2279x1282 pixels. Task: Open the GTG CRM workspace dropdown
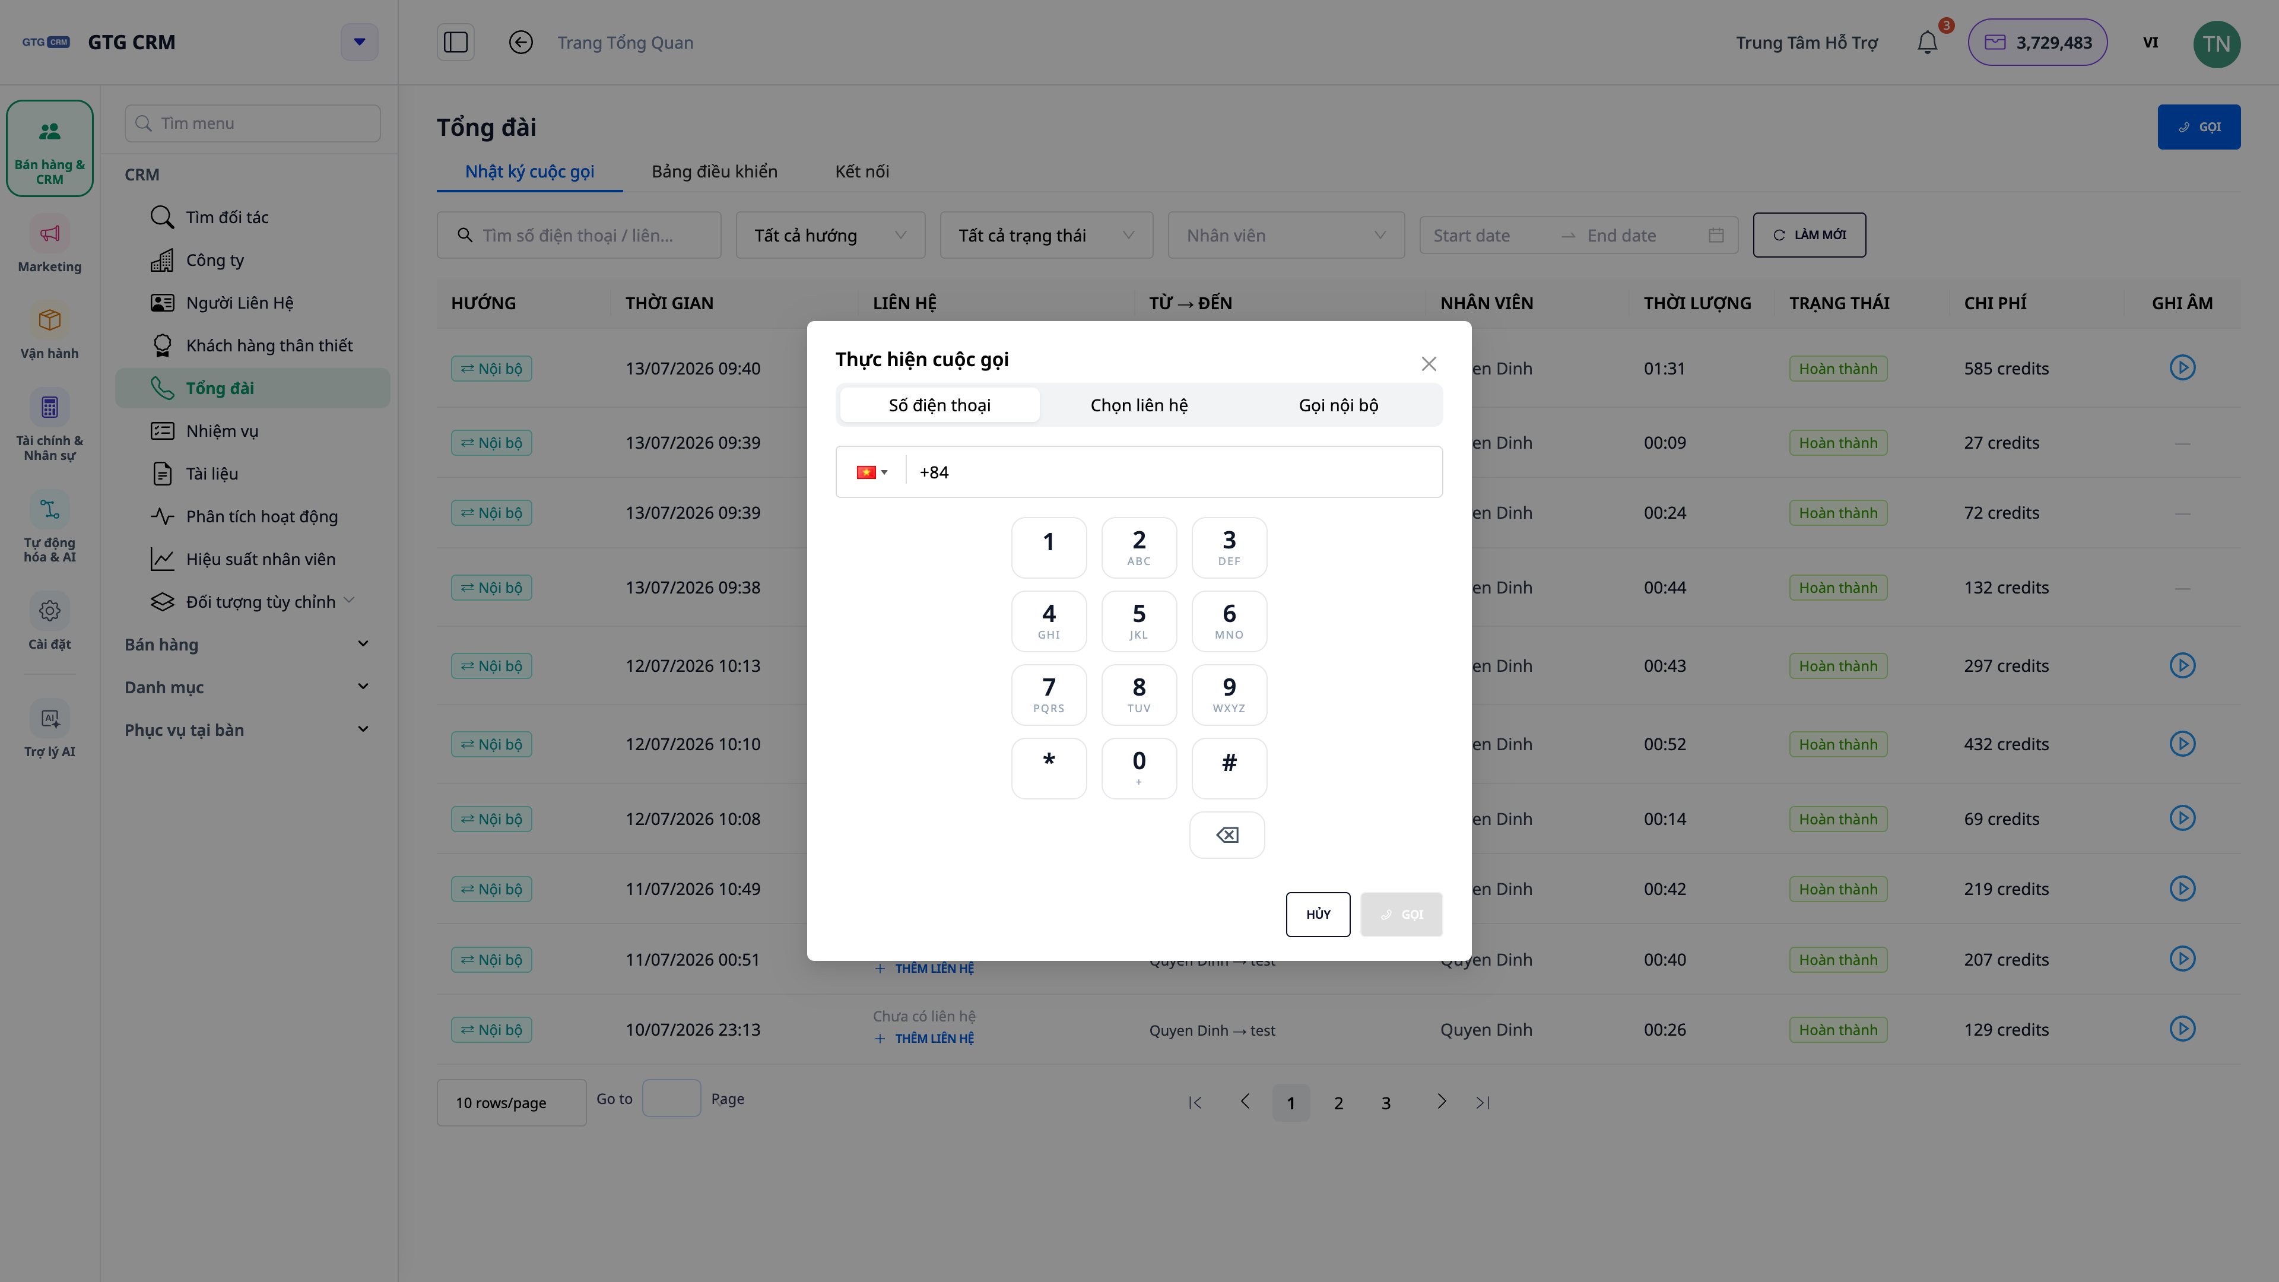coord(359,42)
